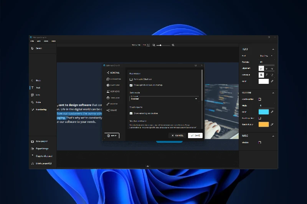Click the Save button in dialog
Screen dimensions: 307x204
tap(195, 135)
